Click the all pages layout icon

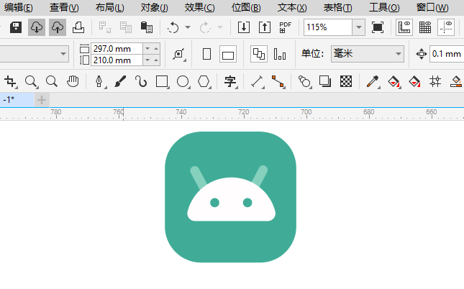pos(259,54)
